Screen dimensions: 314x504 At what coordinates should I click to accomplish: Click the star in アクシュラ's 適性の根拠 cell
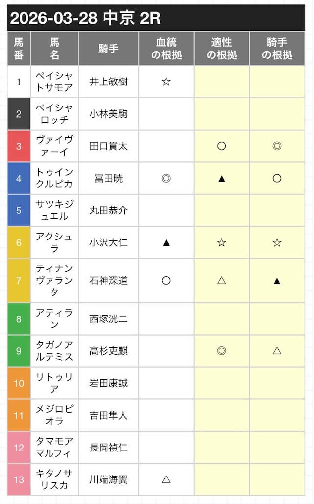tap(221, 242)
